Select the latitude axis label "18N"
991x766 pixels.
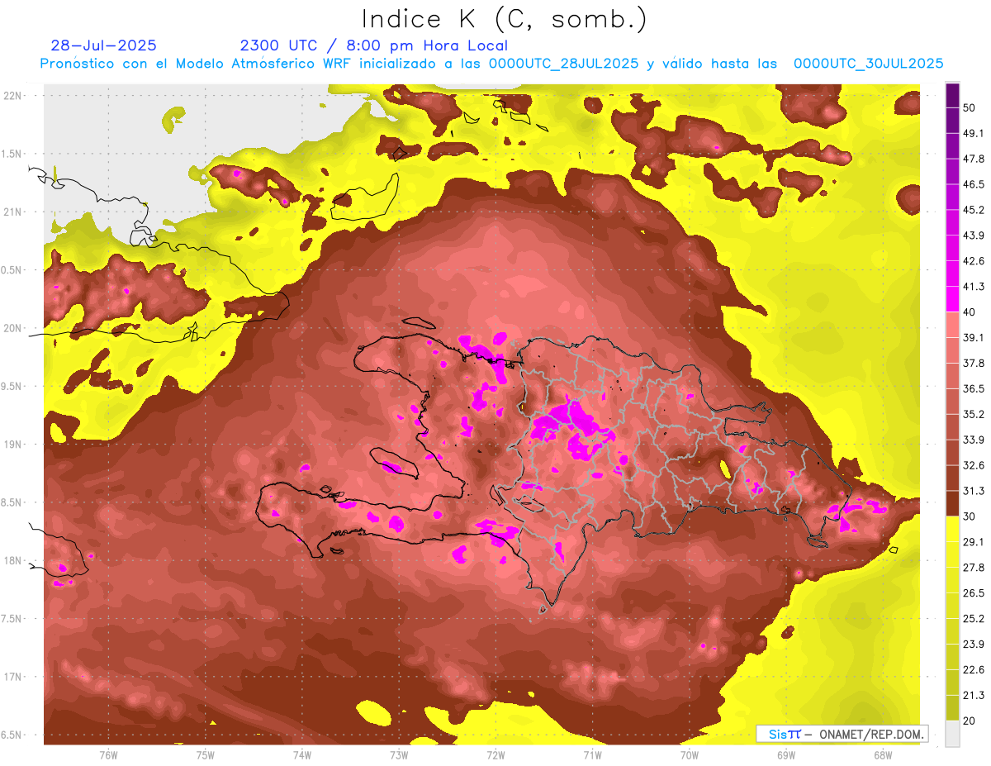click(13, 561)
